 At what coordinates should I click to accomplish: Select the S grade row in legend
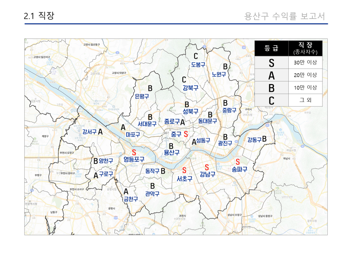tap(288, 63)
